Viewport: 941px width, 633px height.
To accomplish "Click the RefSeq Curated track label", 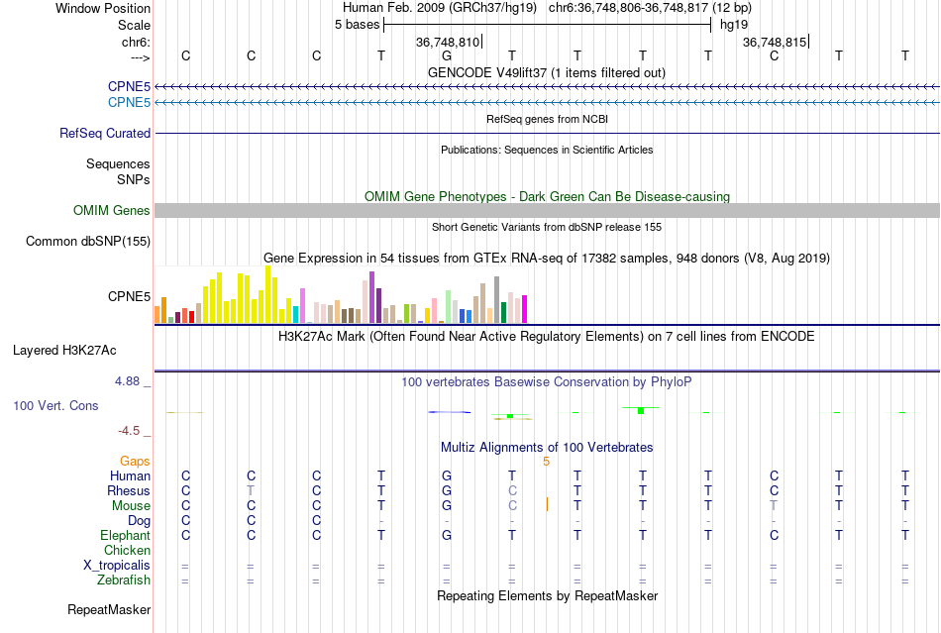I will pyautogui.click(x=105, y=133).
